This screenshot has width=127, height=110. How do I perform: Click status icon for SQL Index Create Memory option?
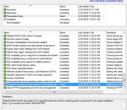click(5, 65)
